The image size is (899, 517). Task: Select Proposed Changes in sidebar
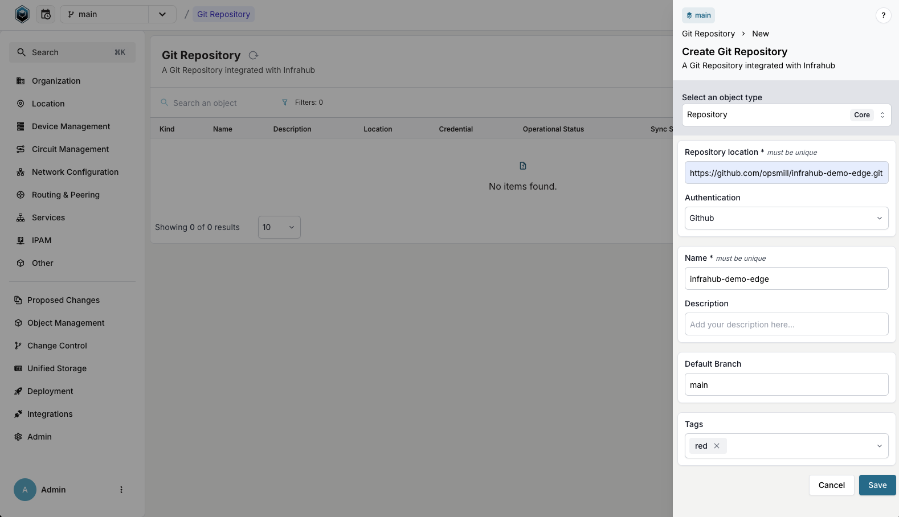tap(63, 300)
